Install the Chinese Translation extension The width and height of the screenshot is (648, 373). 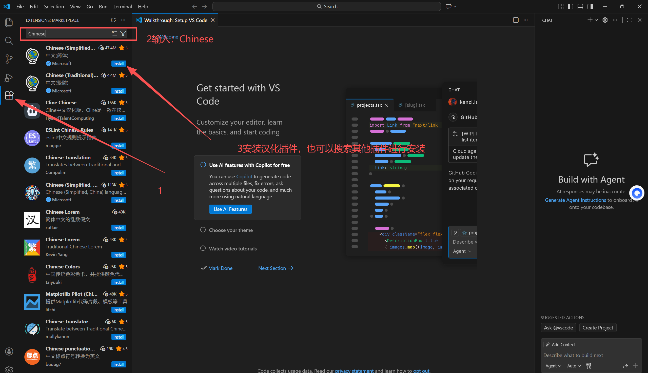119,173
